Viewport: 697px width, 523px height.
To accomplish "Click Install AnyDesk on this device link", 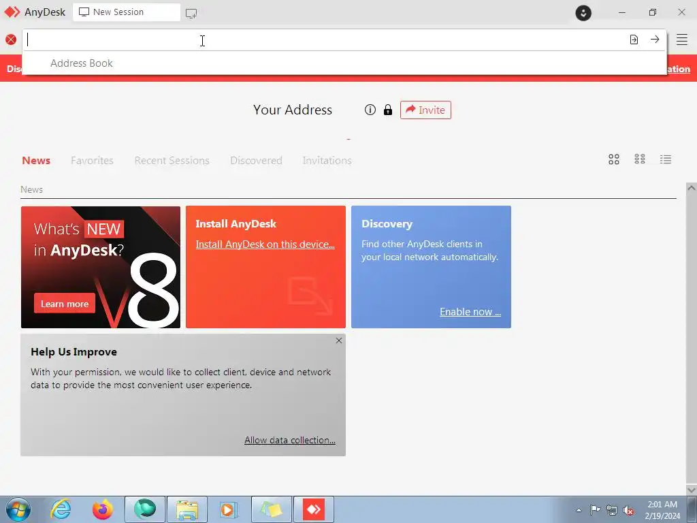I will (265, 244).
